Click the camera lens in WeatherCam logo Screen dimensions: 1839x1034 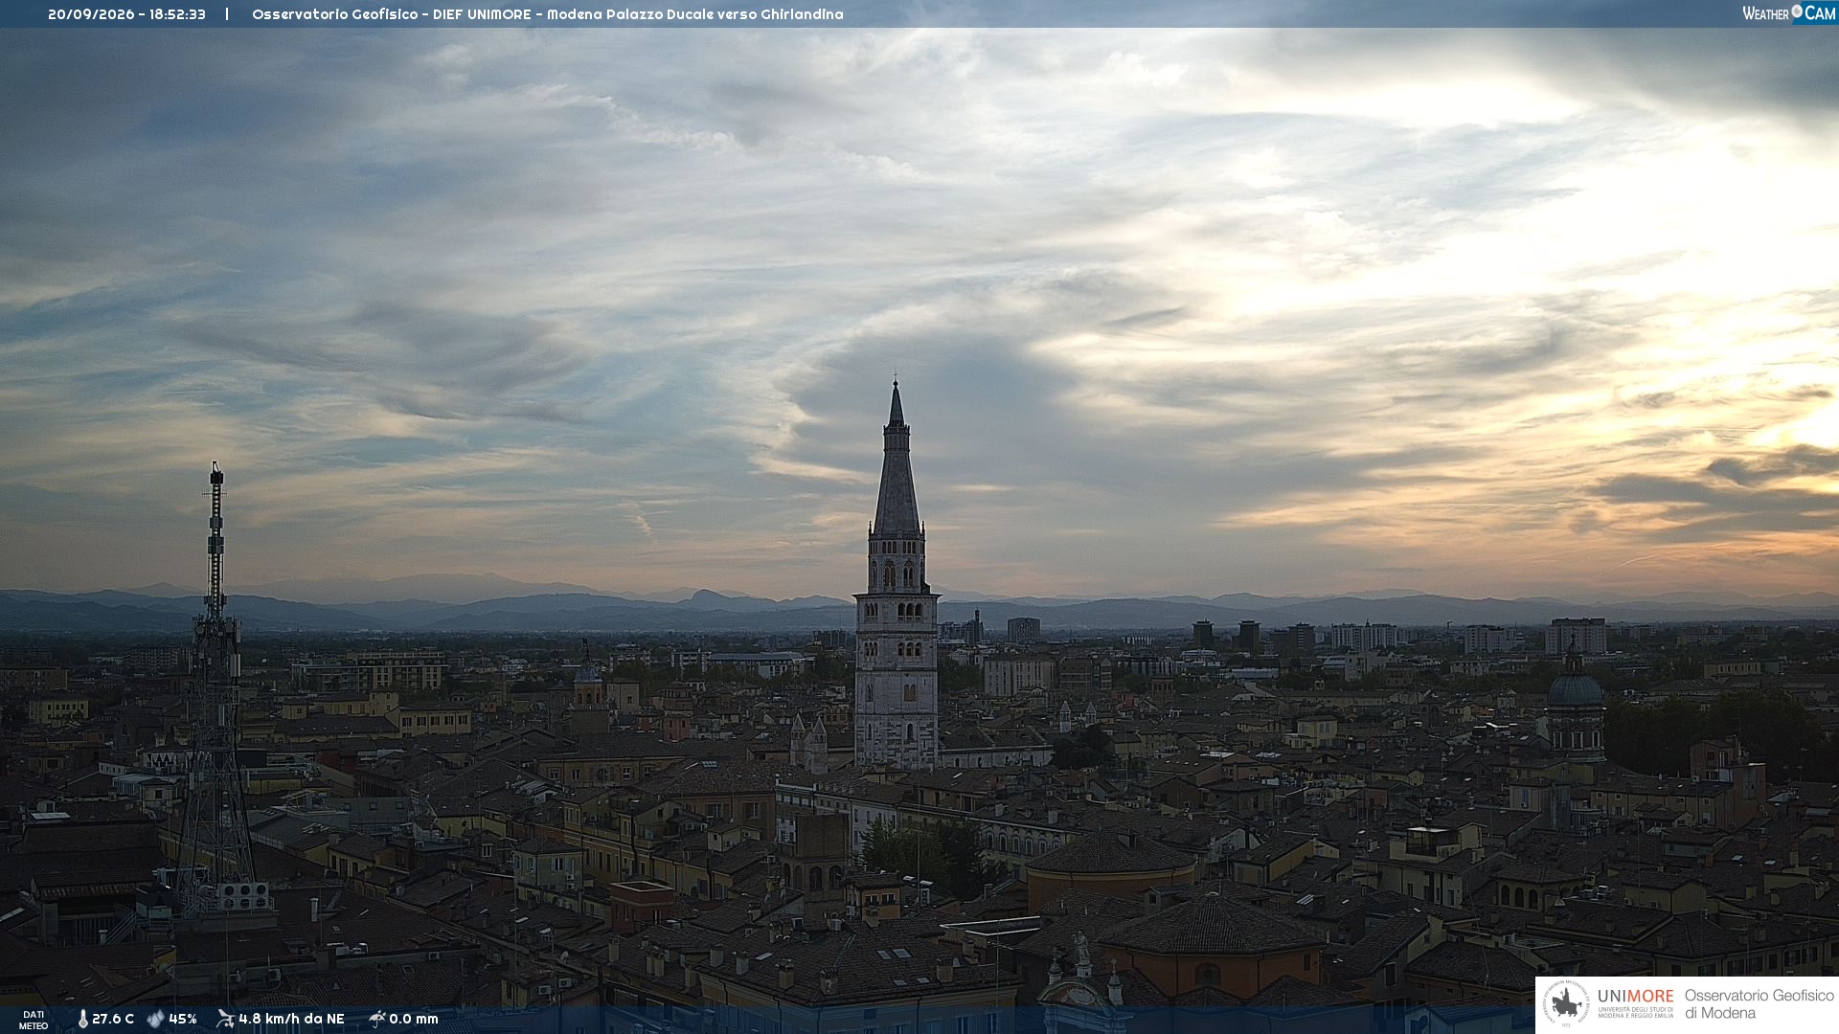click(1797, 11)
